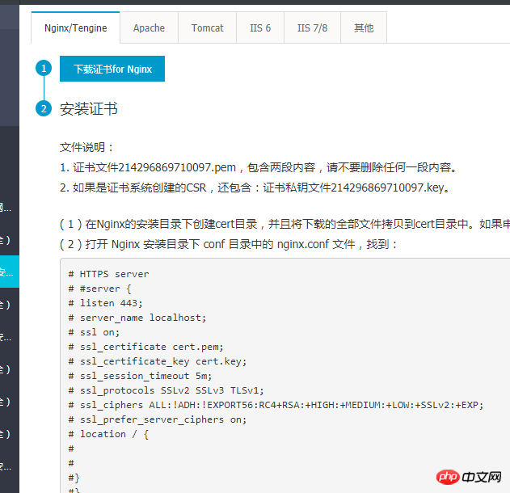Switch to the Nginx/Tengine tab
Viewport: 510px width, 493px height.
[x=75, y=27]
